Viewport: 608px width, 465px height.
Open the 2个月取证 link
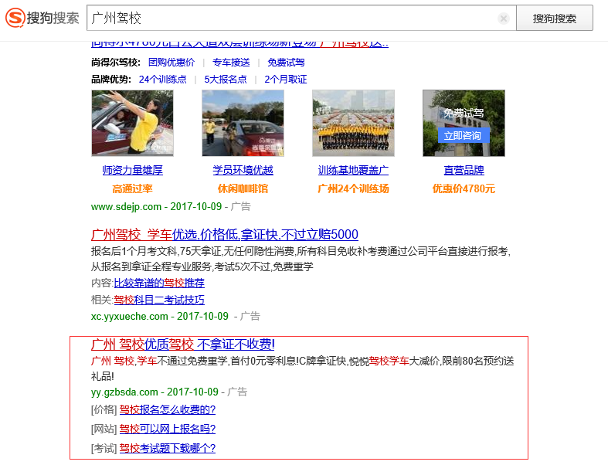(285, 80)
